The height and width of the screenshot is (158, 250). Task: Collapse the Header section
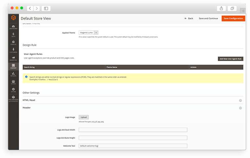pyautogui.click(x=240, y=108)
